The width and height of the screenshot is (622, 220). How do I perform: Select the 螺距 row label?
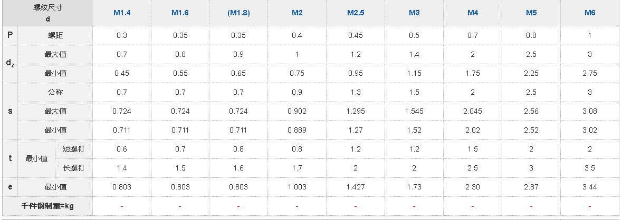pos(55,35)
